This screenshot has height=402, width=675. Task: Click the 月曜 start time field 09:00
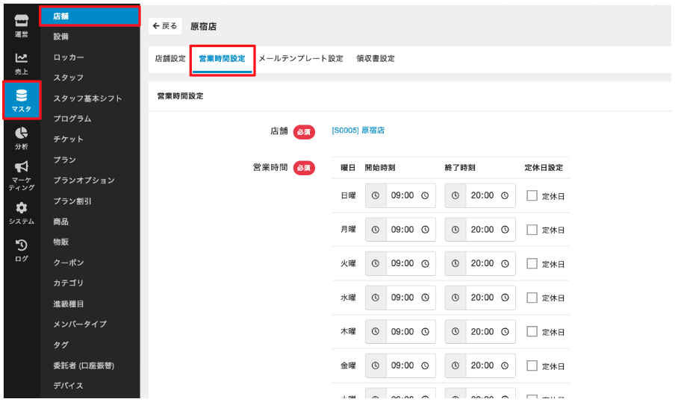pos(402,230)
